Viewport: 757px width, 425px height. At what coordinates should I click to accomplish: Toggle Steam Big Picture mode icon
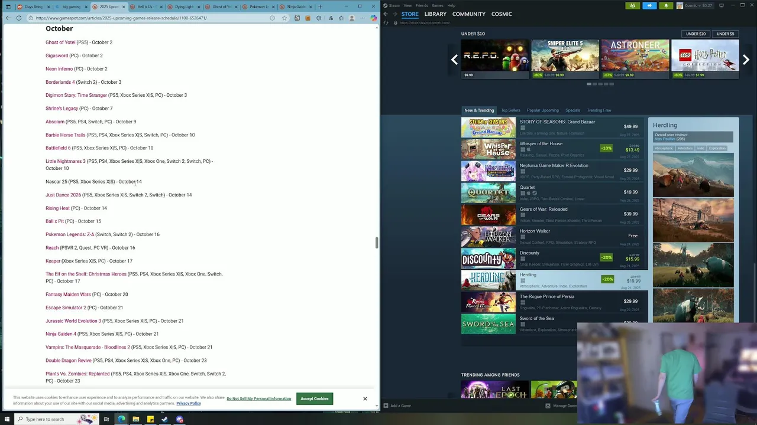722,5
